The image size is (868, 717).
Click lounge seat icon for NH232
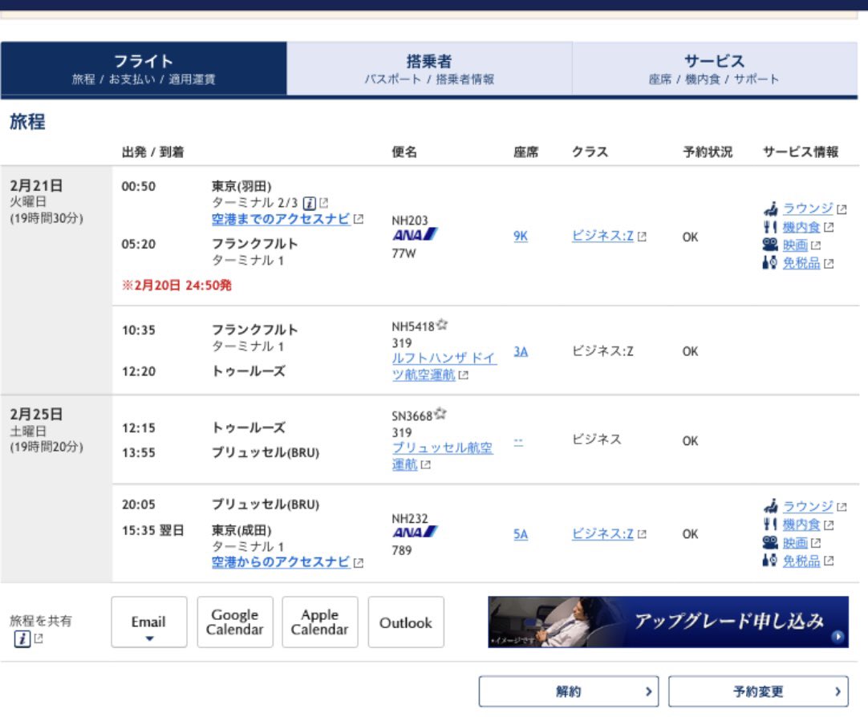pos(771,505)
